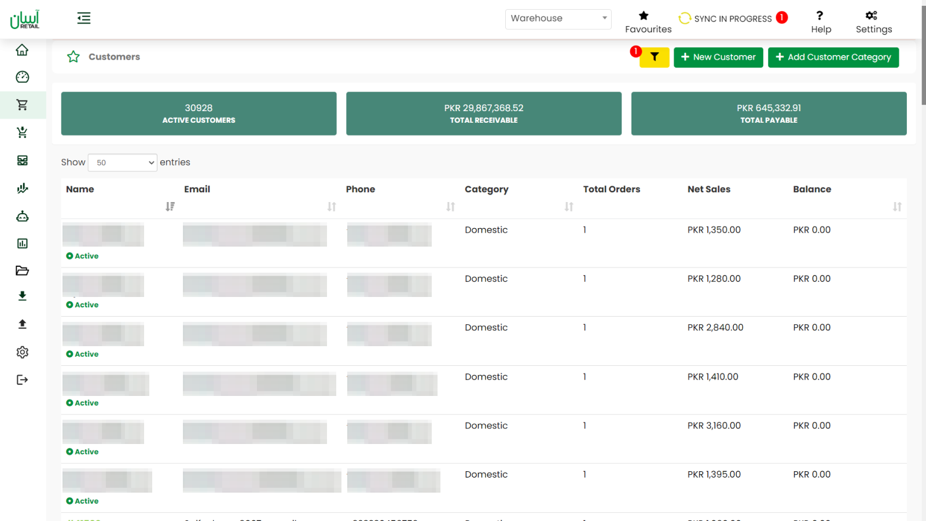Toggle sorting on the Name column
This screenshot has width=926, height=521.
(x=170, y=206)
